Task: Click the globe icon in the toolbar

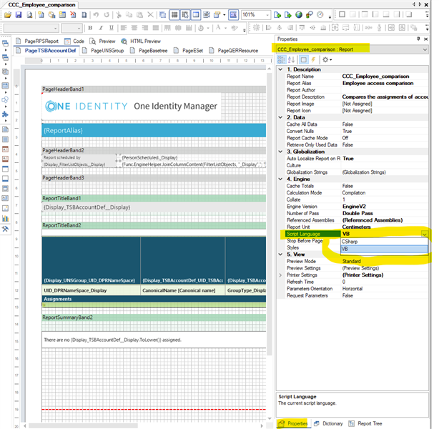Action: (x=299, y=15)
